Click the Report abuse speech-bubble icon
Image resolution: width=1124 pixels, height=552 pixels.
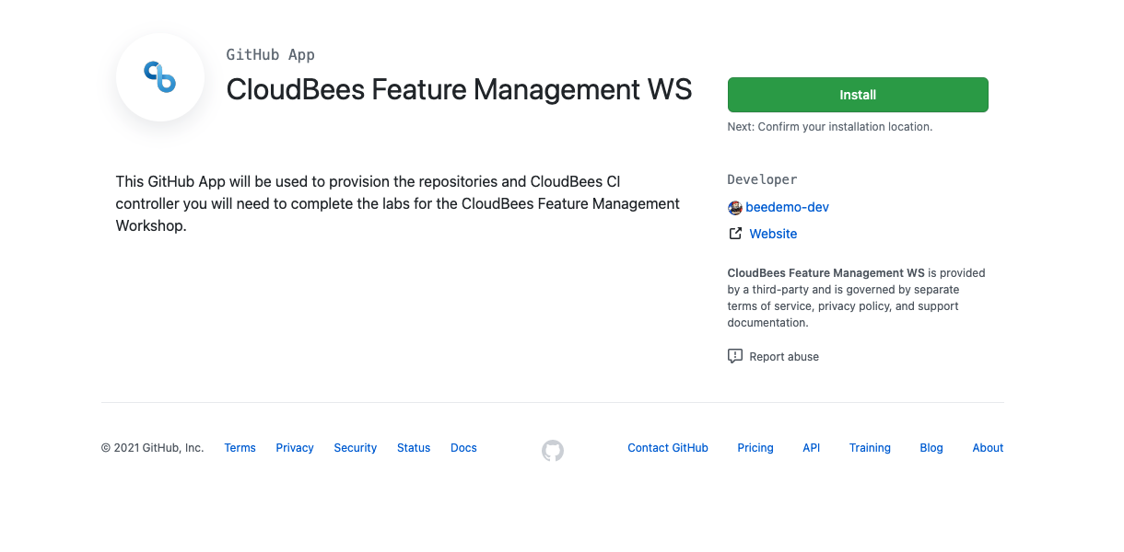[734, 356]
